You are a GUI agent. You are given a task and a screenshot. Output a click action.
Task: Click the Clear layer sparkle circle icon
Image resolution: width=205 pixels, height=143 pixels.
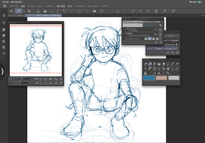point(80,11)
